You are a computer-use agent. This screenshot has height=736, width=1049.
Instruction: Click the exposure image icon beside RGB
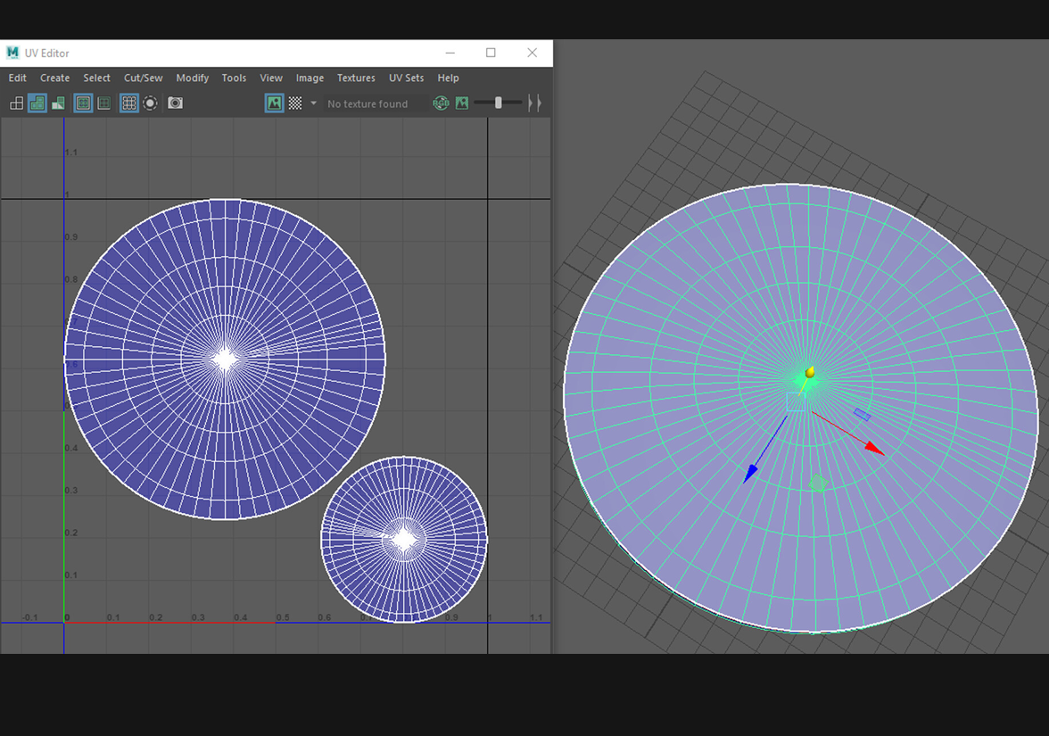[x=462, y=103]
